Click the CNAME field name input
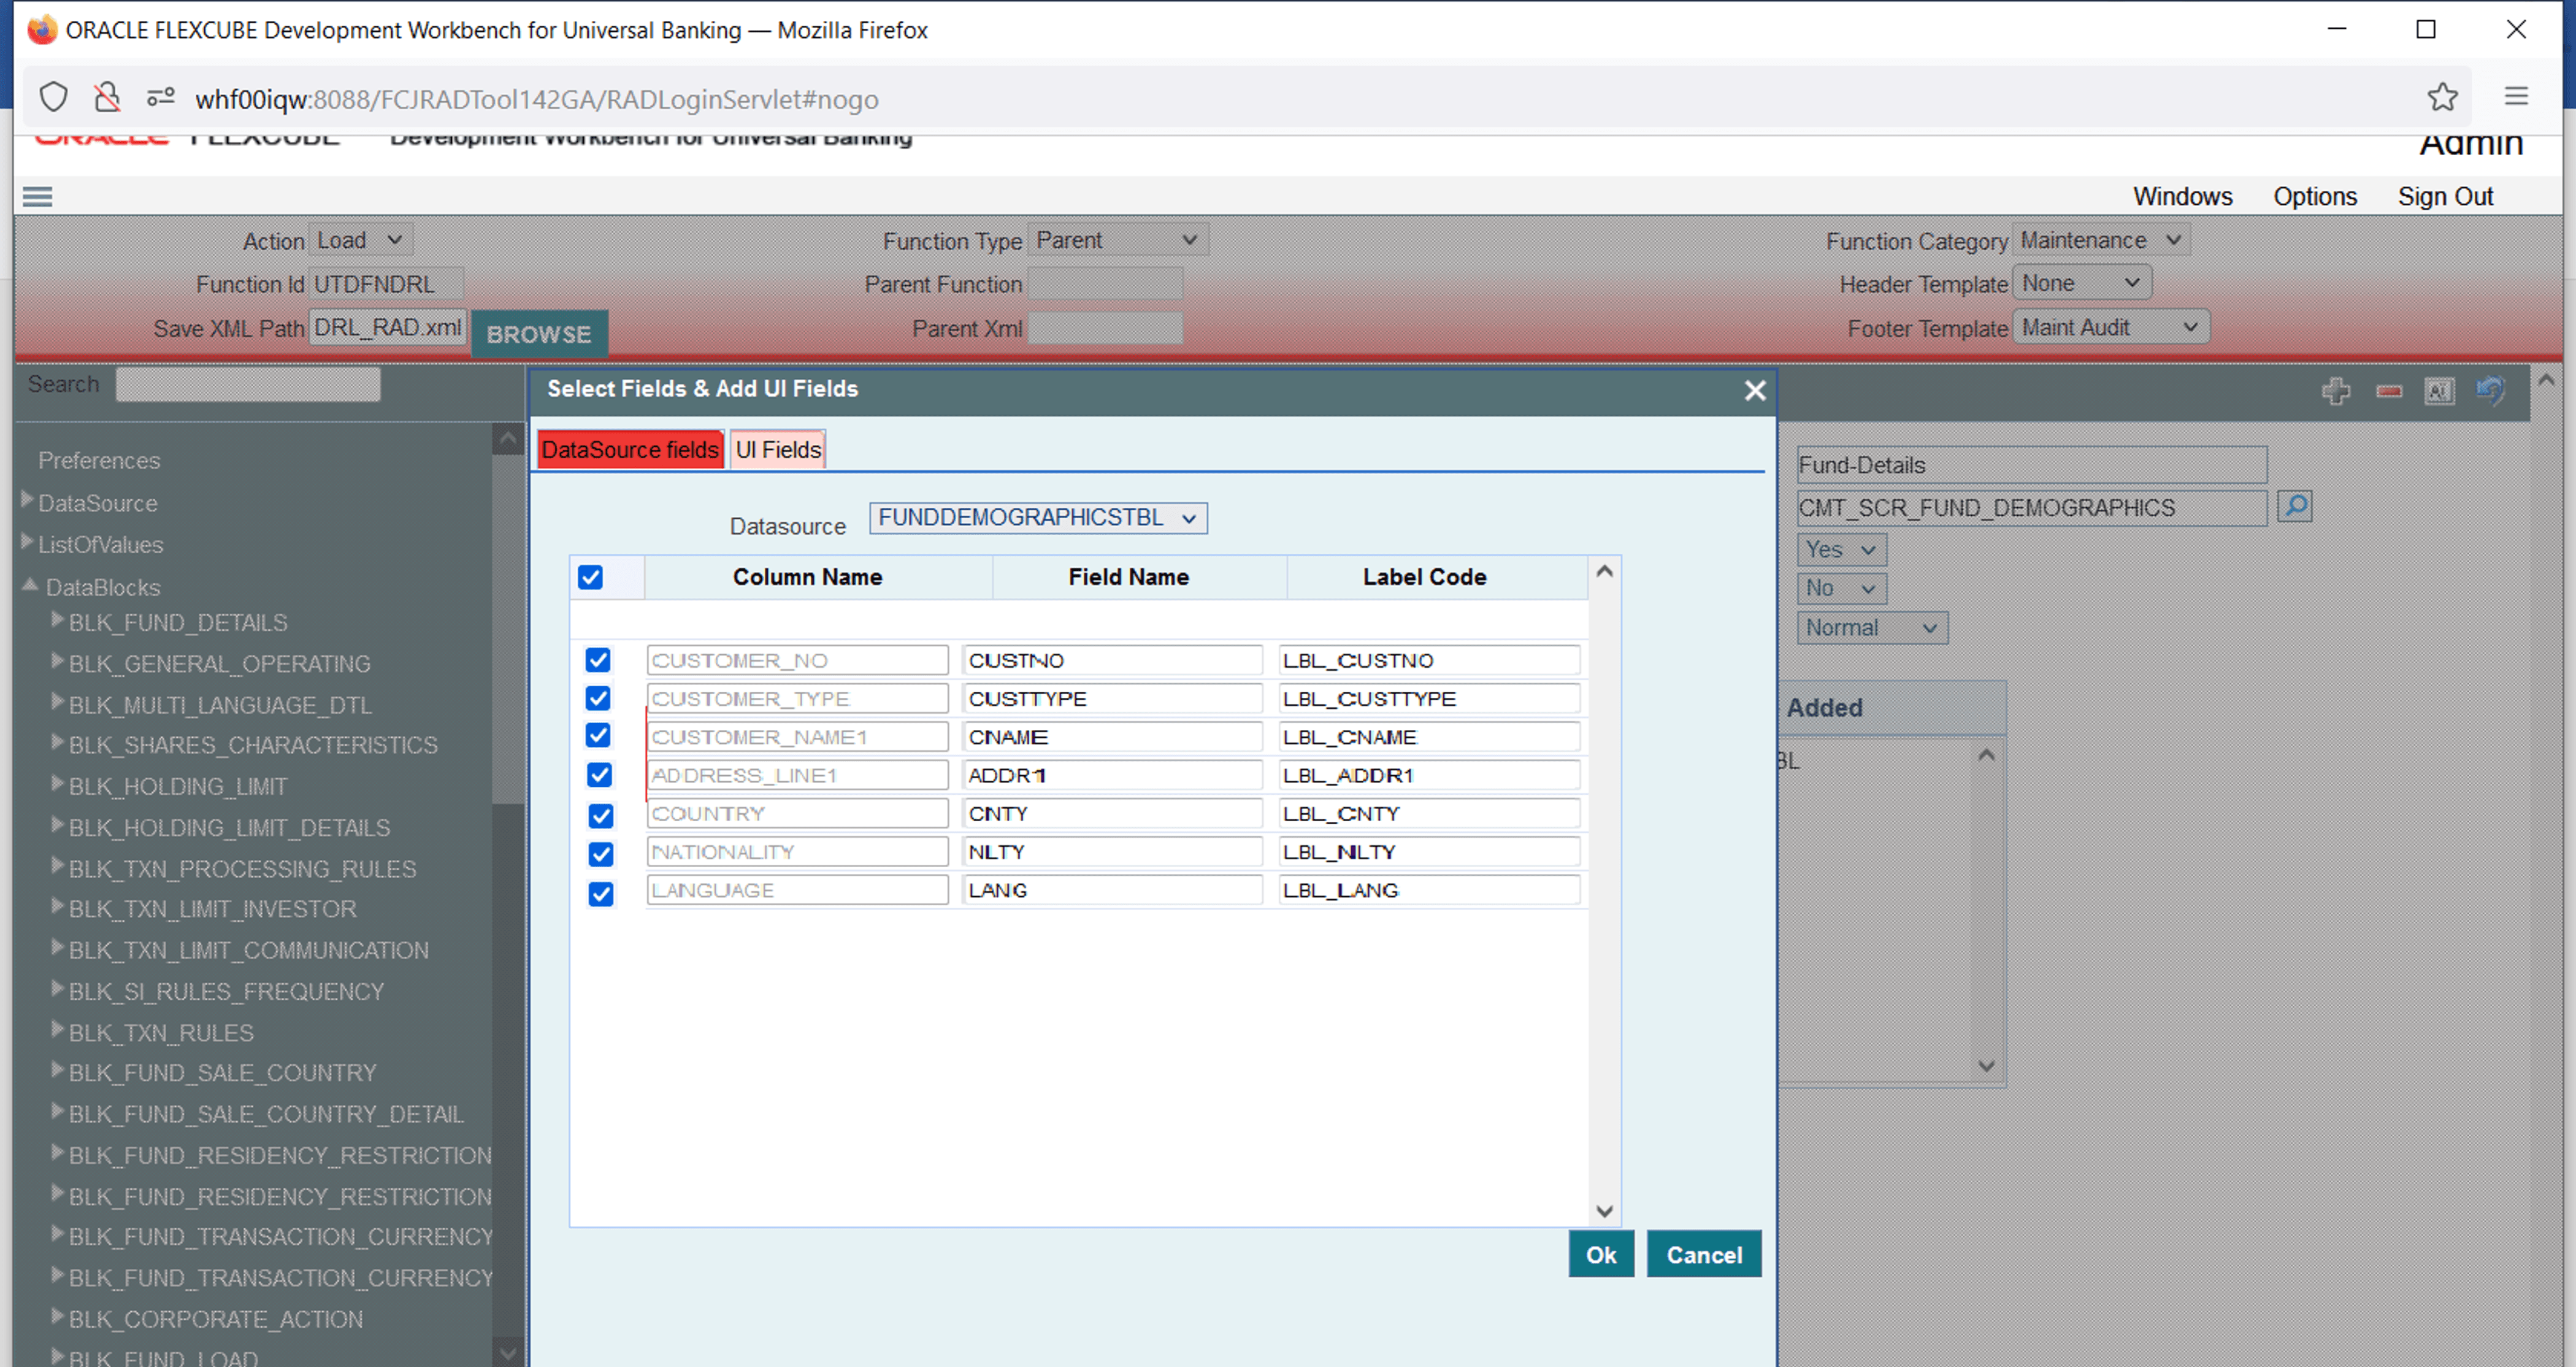The image size is (2576, 1367). click(1111, 737)
